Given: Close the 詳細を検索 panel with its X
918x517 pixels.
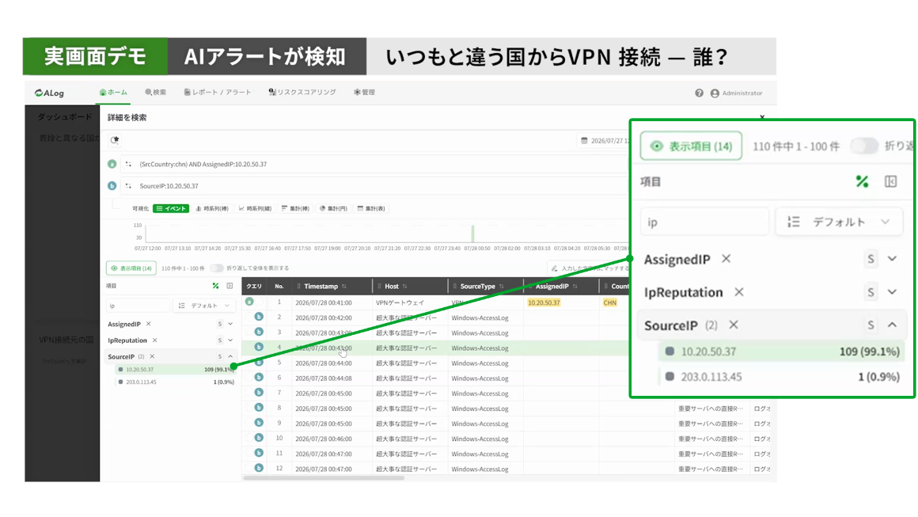Looking at the screenshot, I should (x=761, y=117).
